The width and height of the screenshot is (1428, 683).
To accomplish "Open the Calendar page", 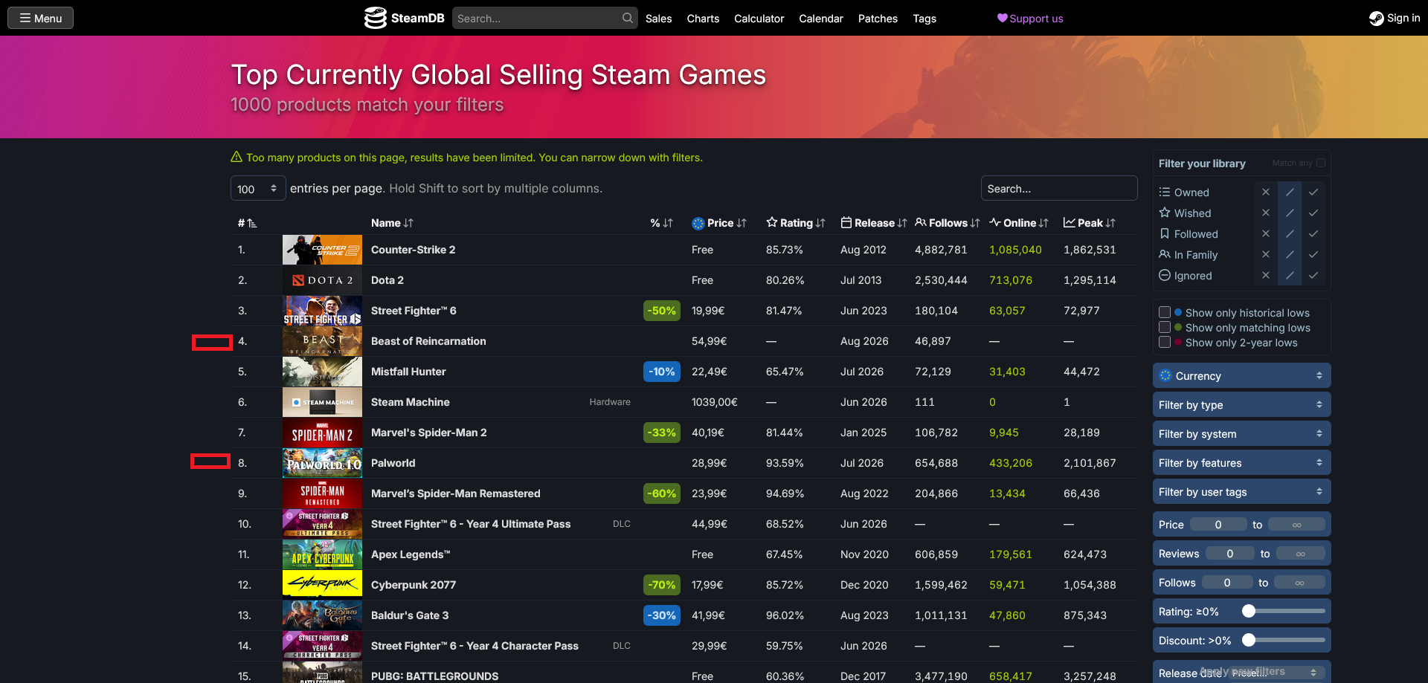I will pos(821,19).
